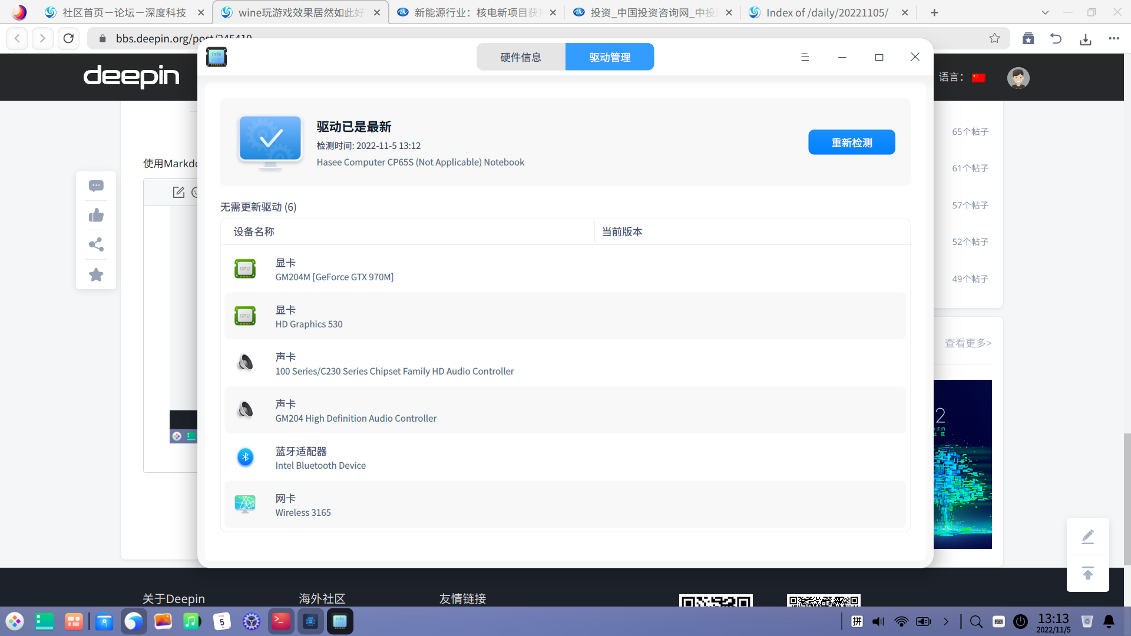Open the language flag selector
The image size is (1131, 636).
point(978,78)
